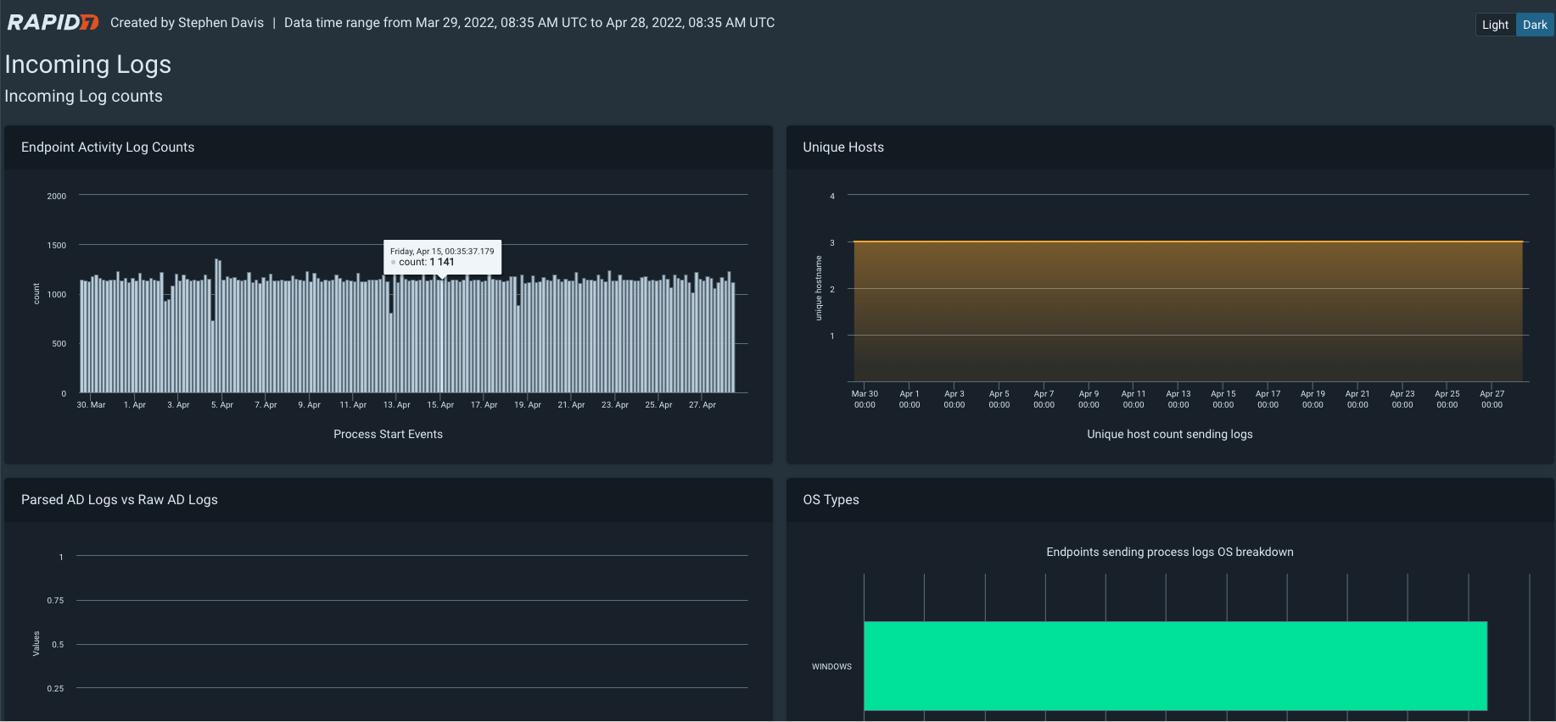Click the Process Start Events chart label
The height and width of the screenshot is (722, 1556).
(388, 434)
